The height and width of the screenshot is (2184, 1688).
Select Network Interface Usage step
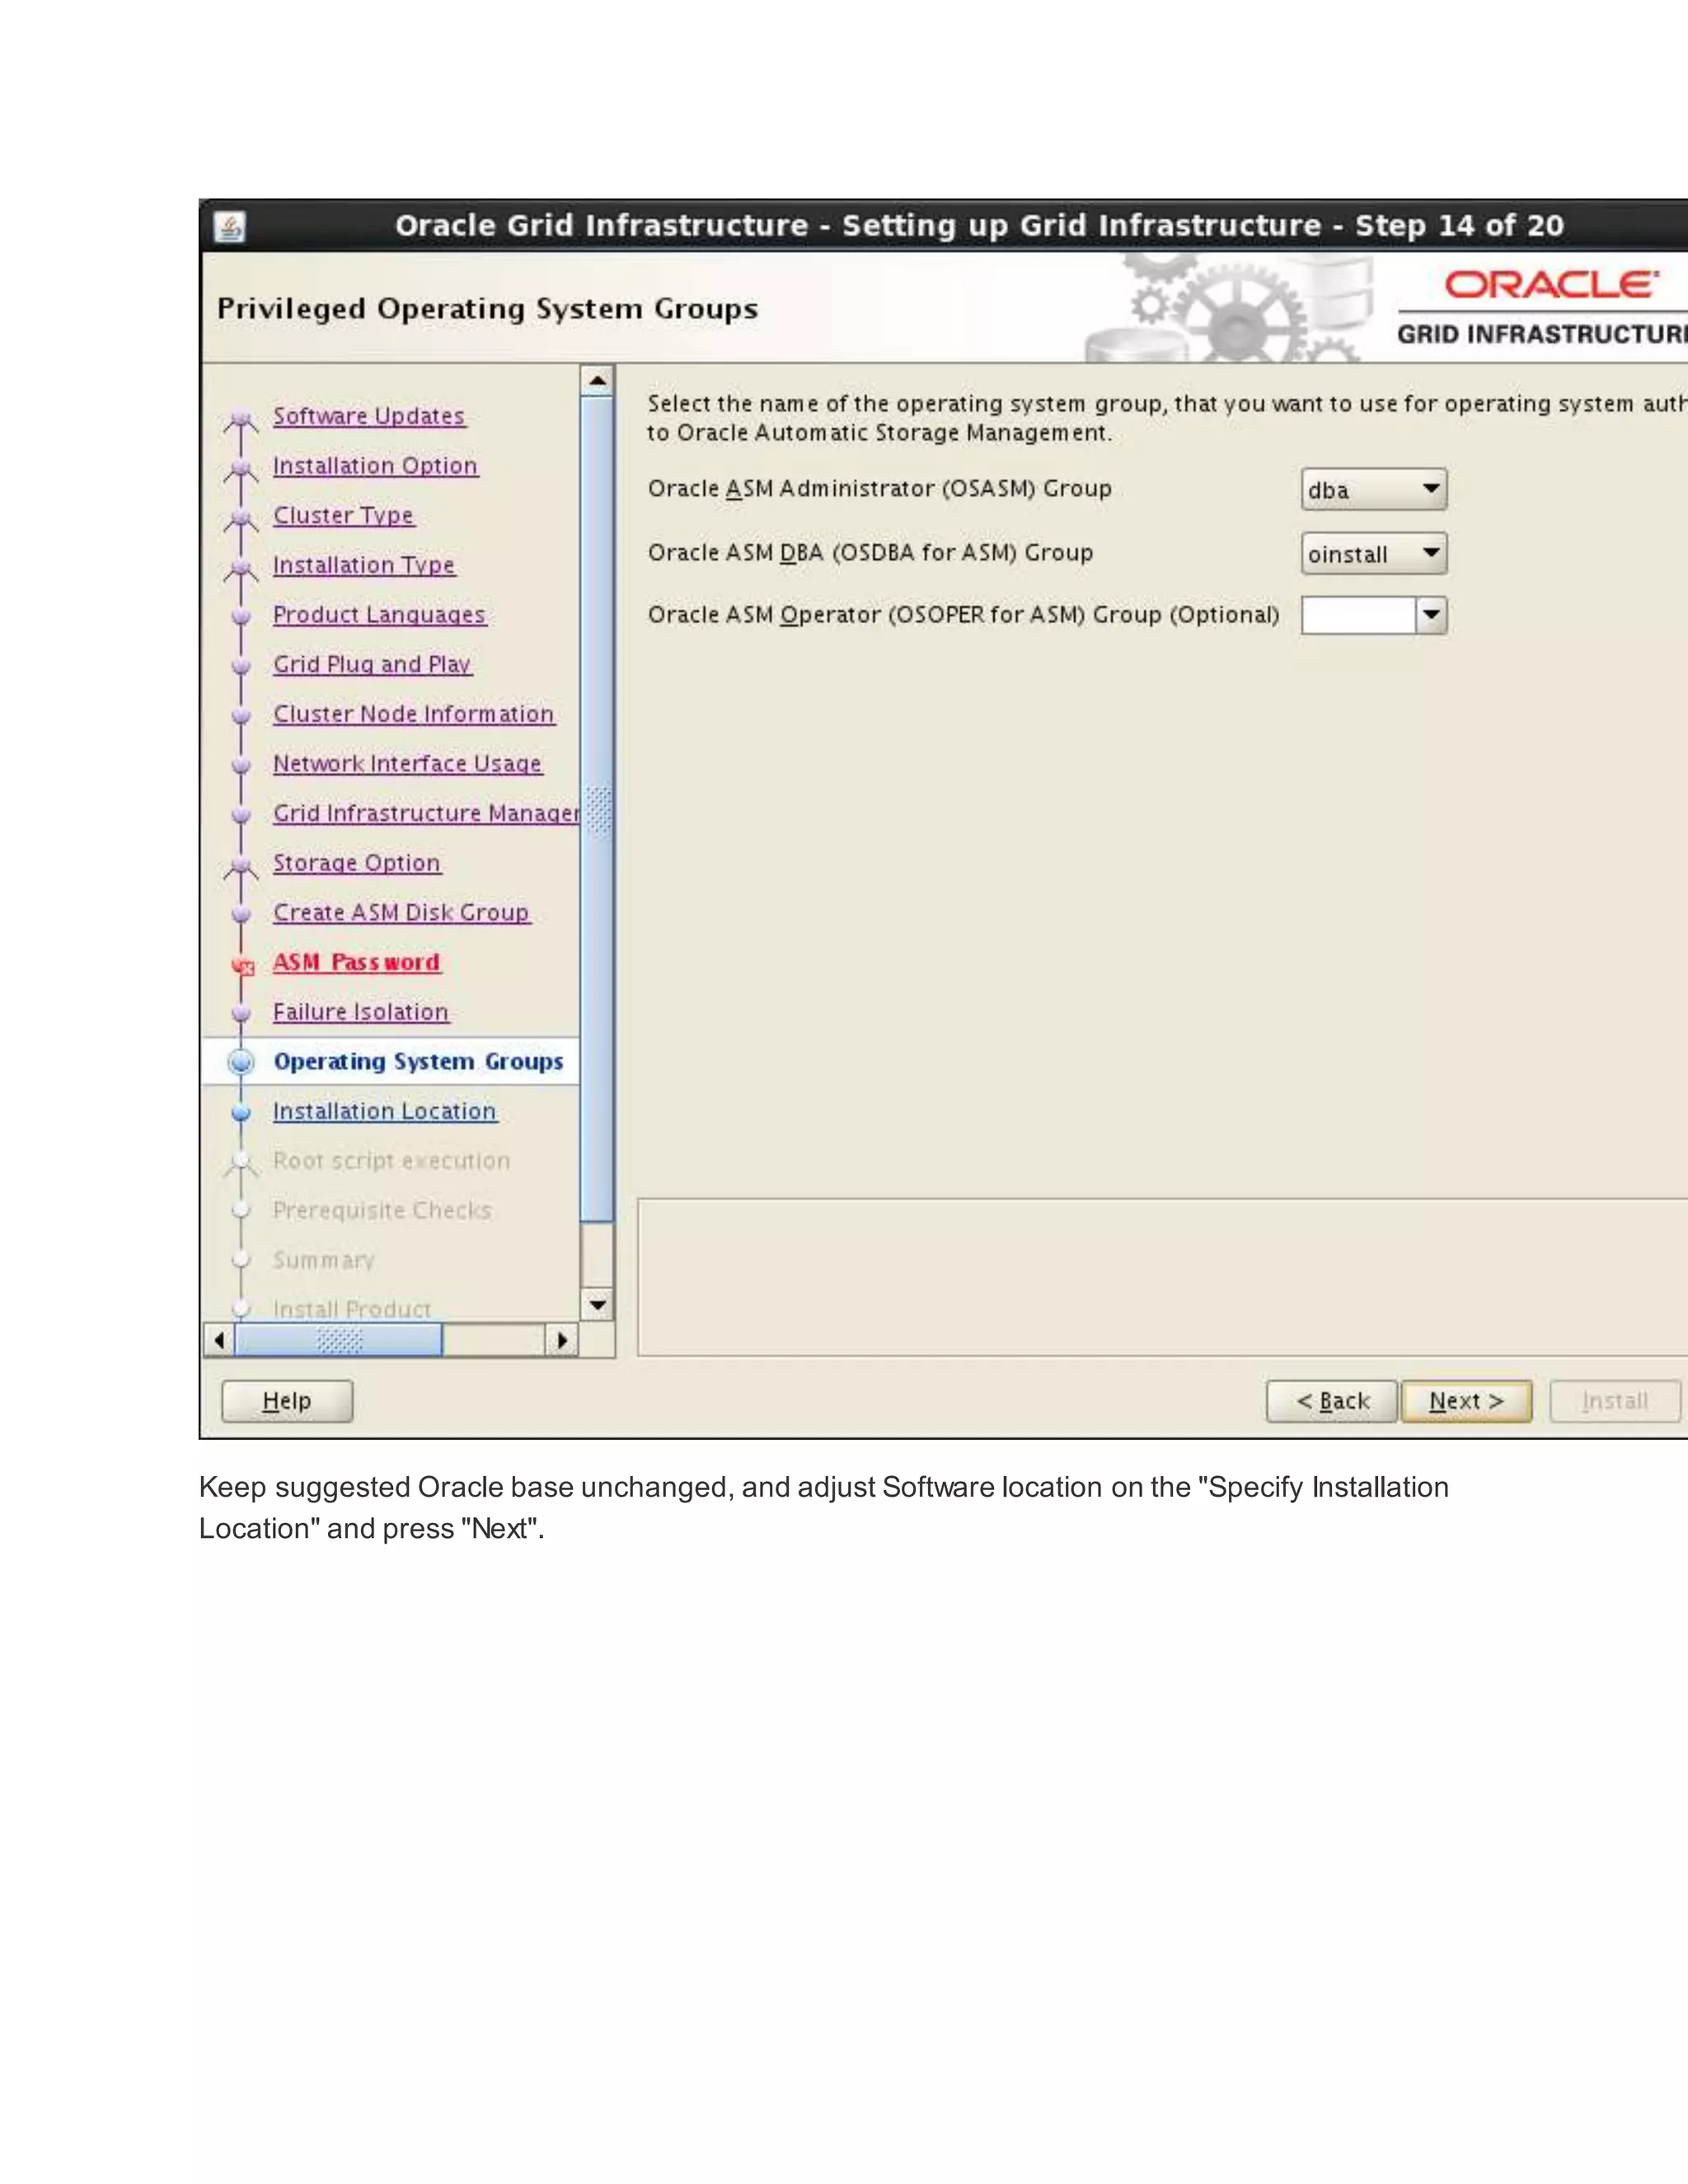[407, 764]
